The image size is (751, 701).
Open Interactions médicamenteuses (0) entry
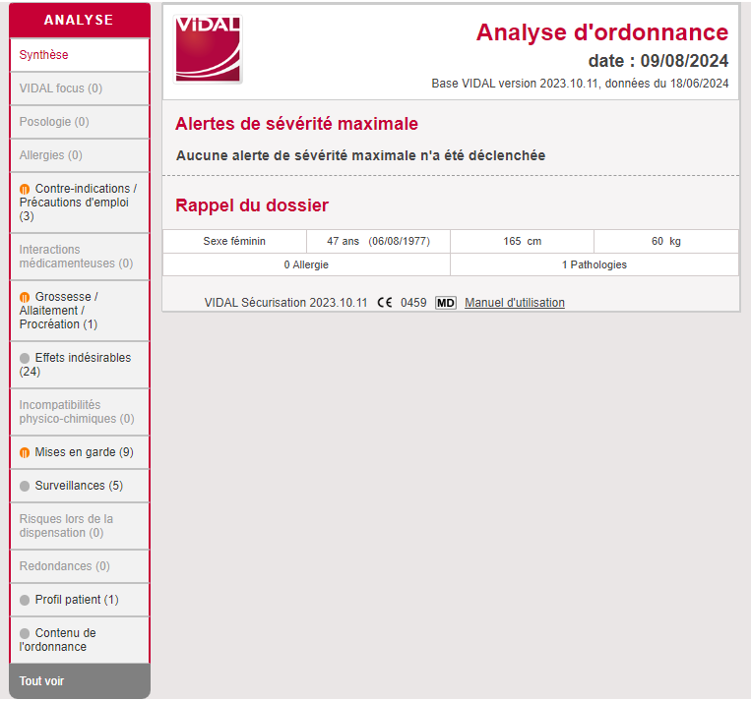79,257
